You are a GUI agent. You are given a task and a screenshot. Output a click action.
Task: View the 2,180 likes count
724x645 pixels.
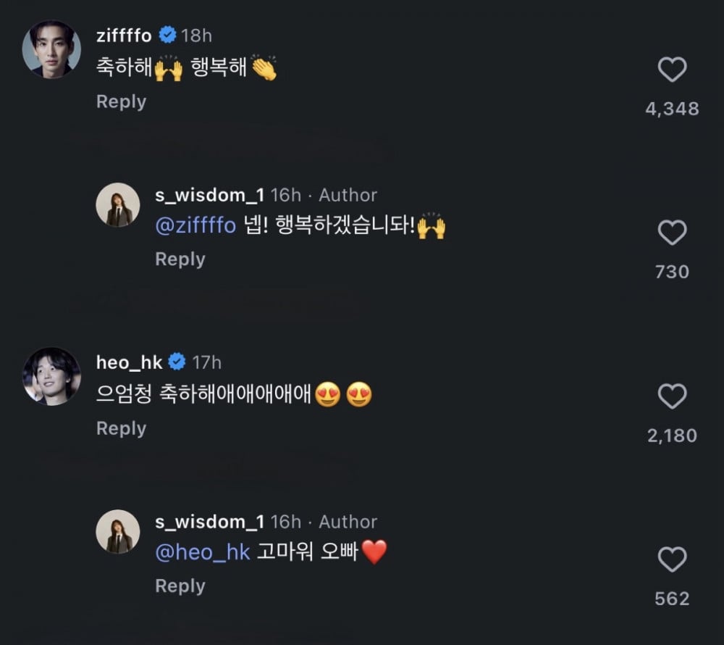[672, 436]
